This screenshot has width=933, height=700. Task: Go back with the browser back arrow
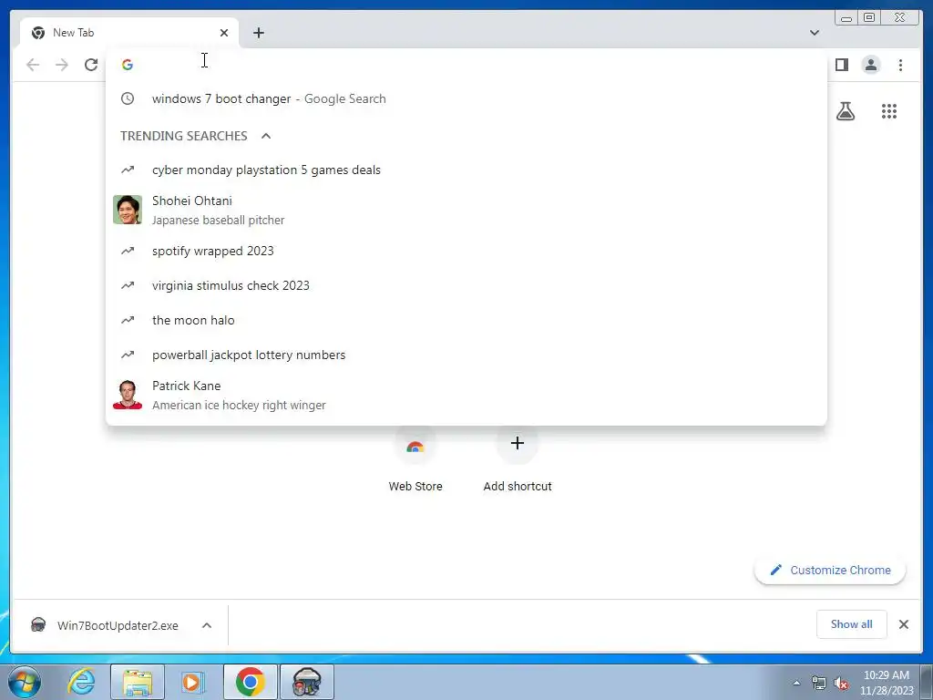[x=33, y=65]
